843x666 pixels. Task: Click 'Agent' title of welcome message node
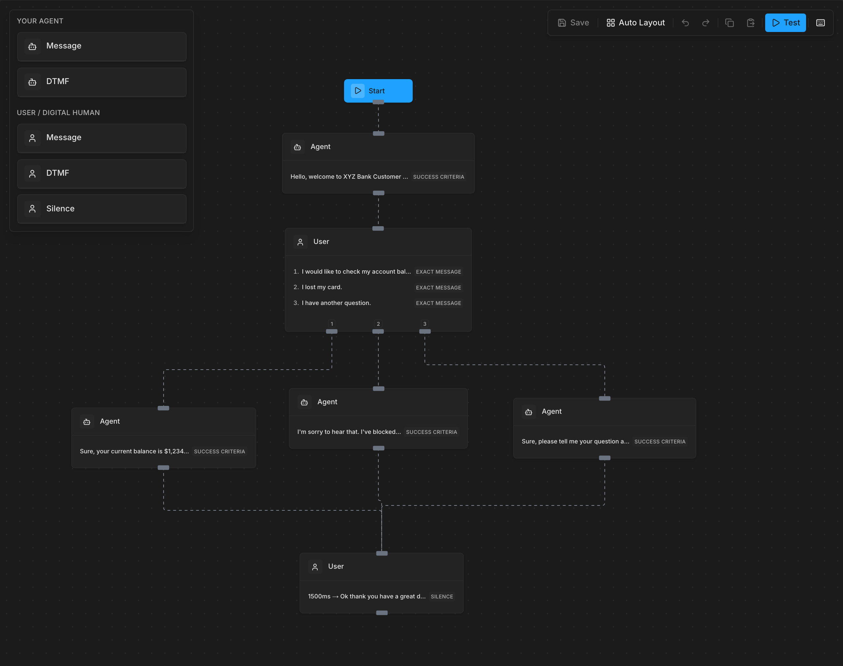pos(320,147)
